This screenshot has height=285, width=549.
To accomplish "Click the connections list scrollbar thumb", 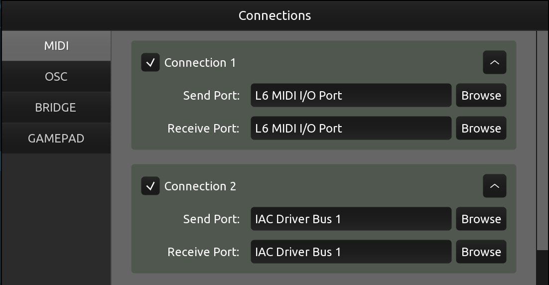I will [543, 141].
